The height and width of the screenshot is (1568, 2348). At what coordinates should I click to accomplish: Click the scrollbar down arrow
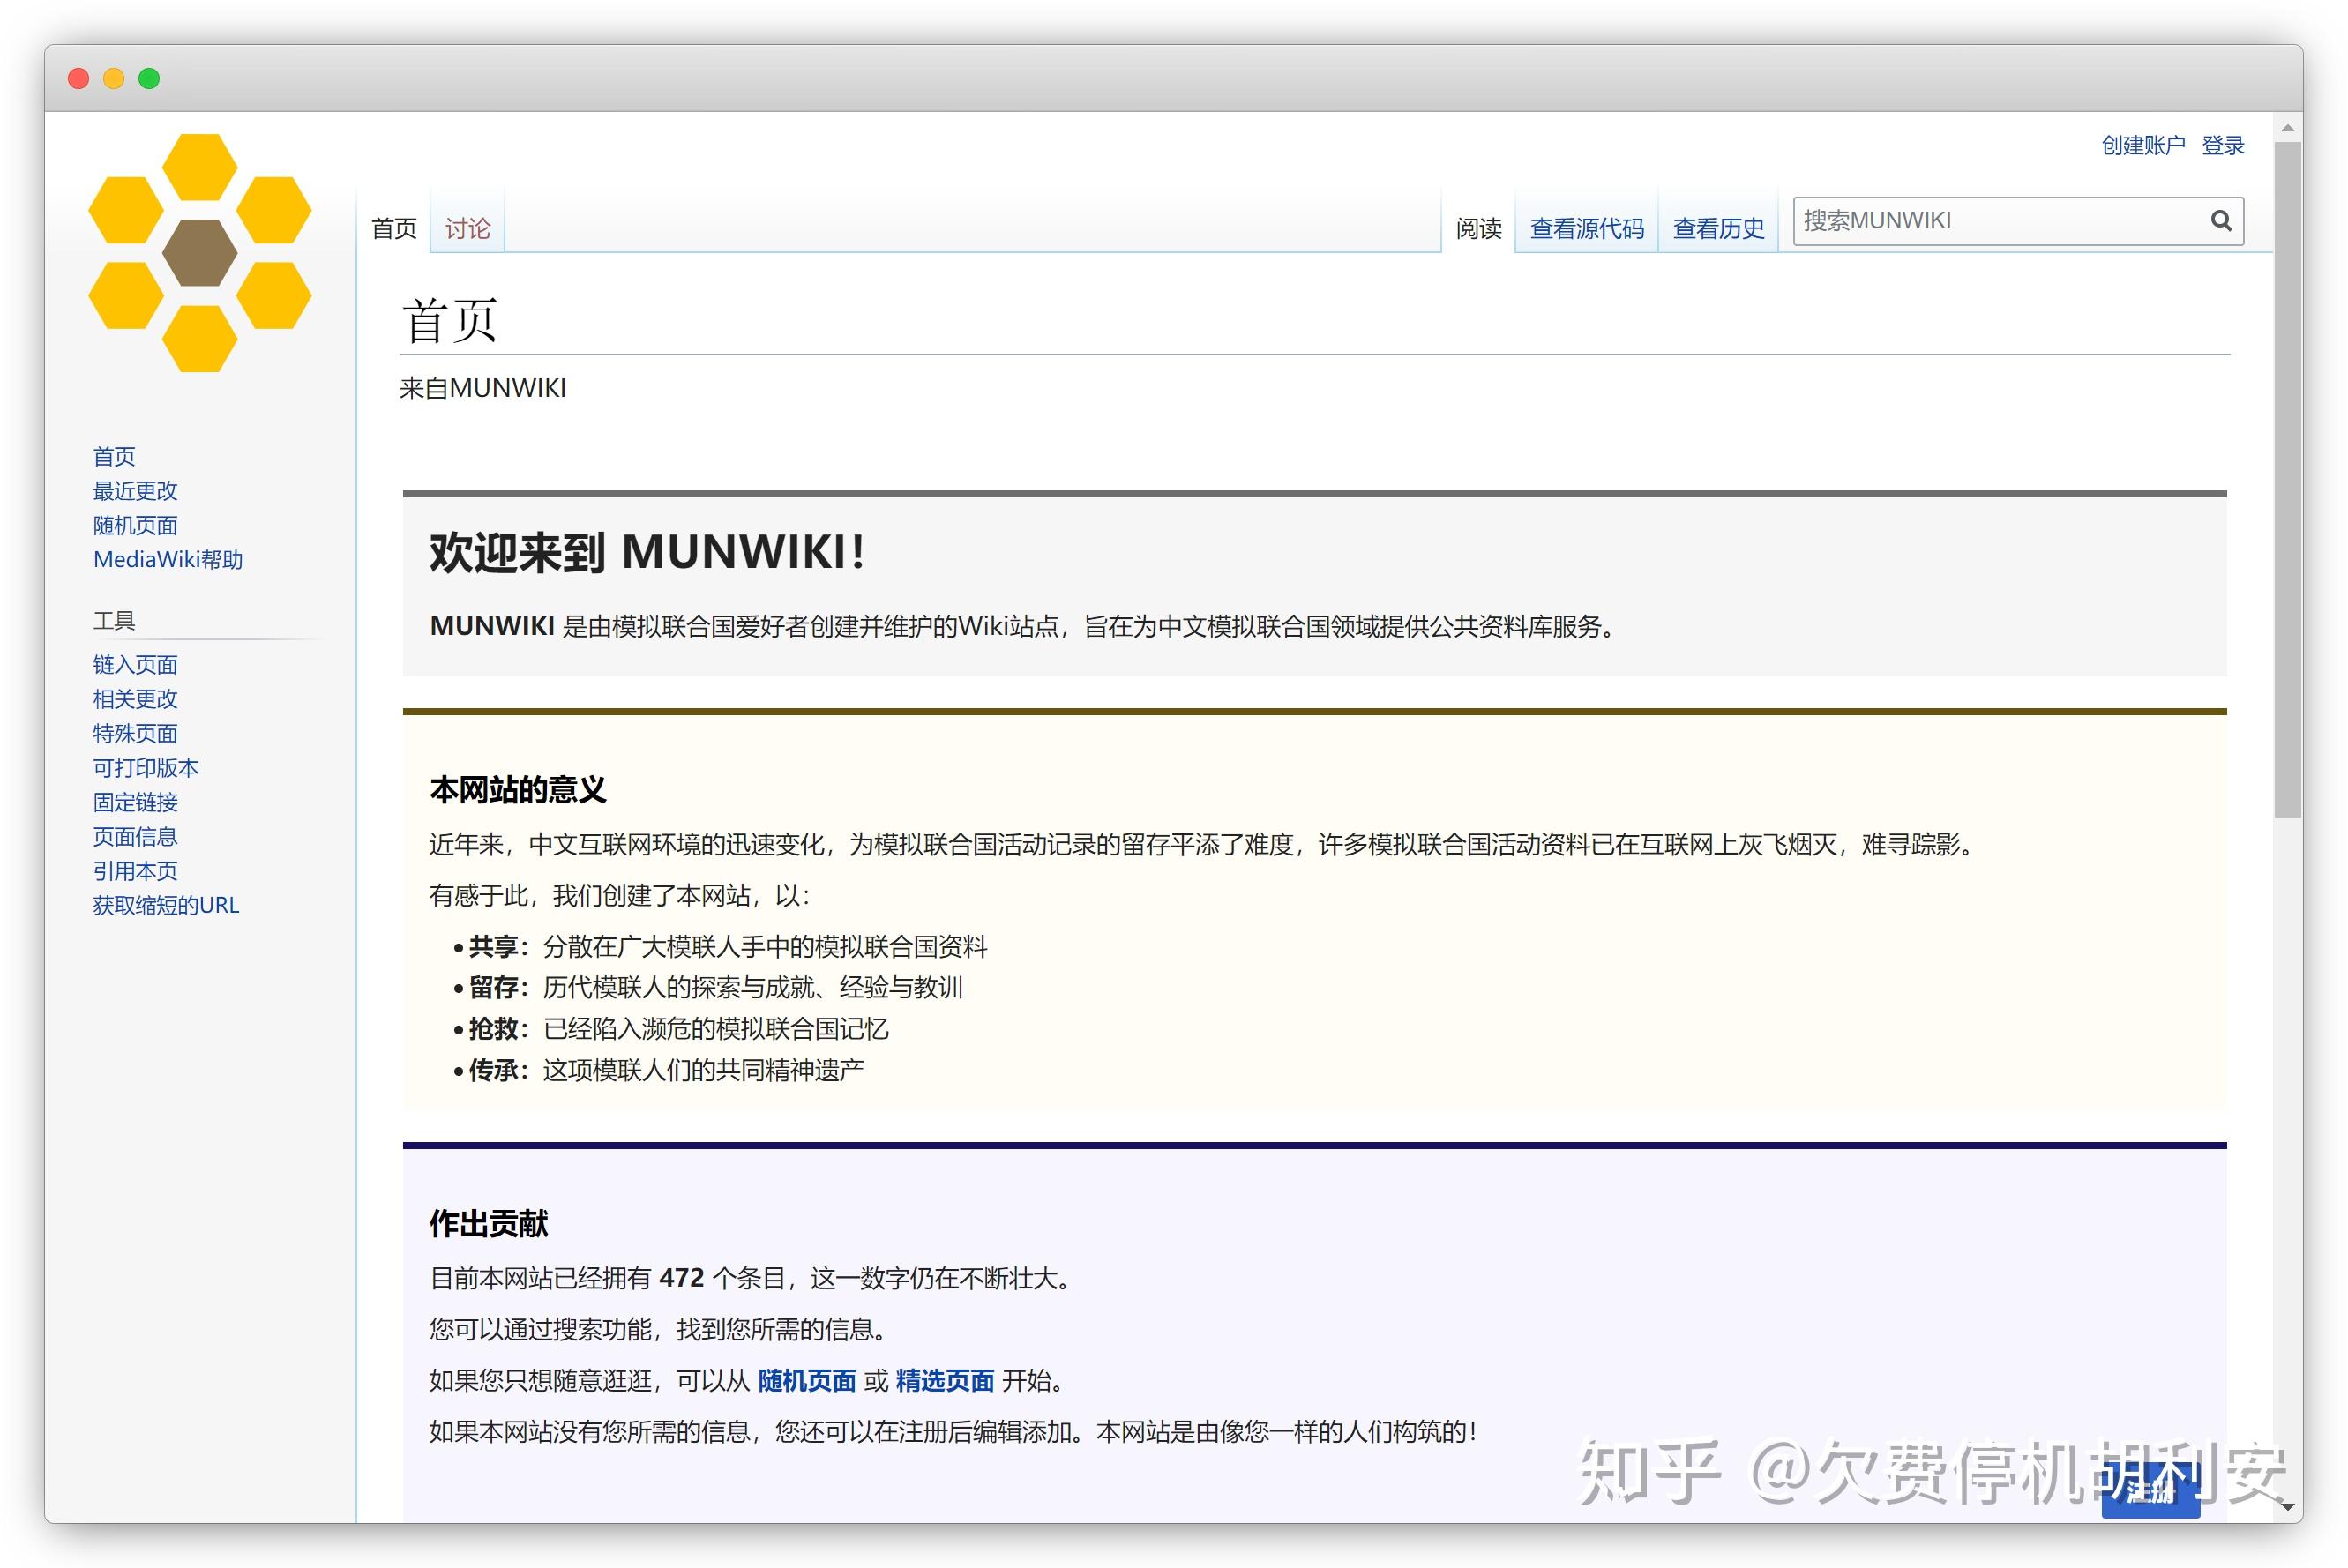click(2287, 1505)
